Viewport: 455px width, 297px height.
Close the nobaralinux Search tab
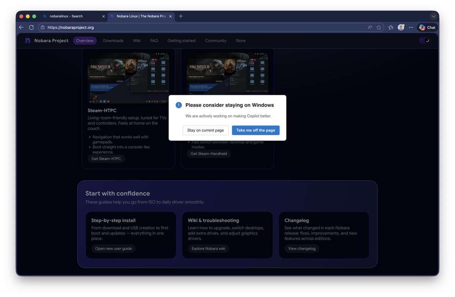pos(104,16)
